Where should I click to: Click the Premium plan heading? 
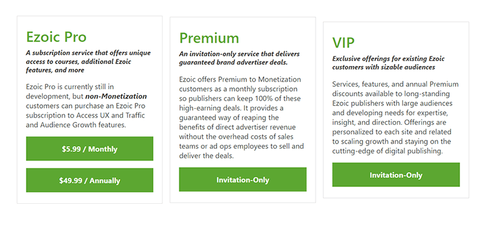point(209,38)
